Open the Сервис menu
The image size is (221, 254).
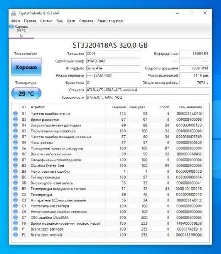point(46,21)
